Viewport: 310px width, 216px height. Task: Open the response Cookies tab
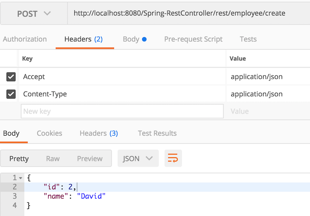[50, 133]
